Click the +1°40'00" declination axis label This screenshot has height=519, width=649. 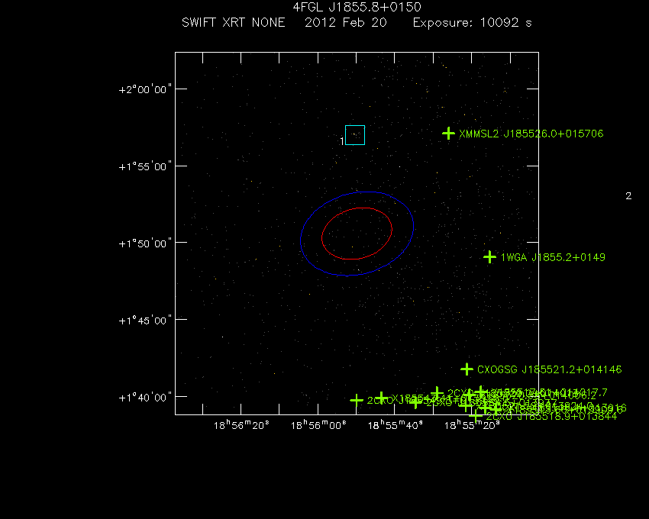click(x=145, y=398)
